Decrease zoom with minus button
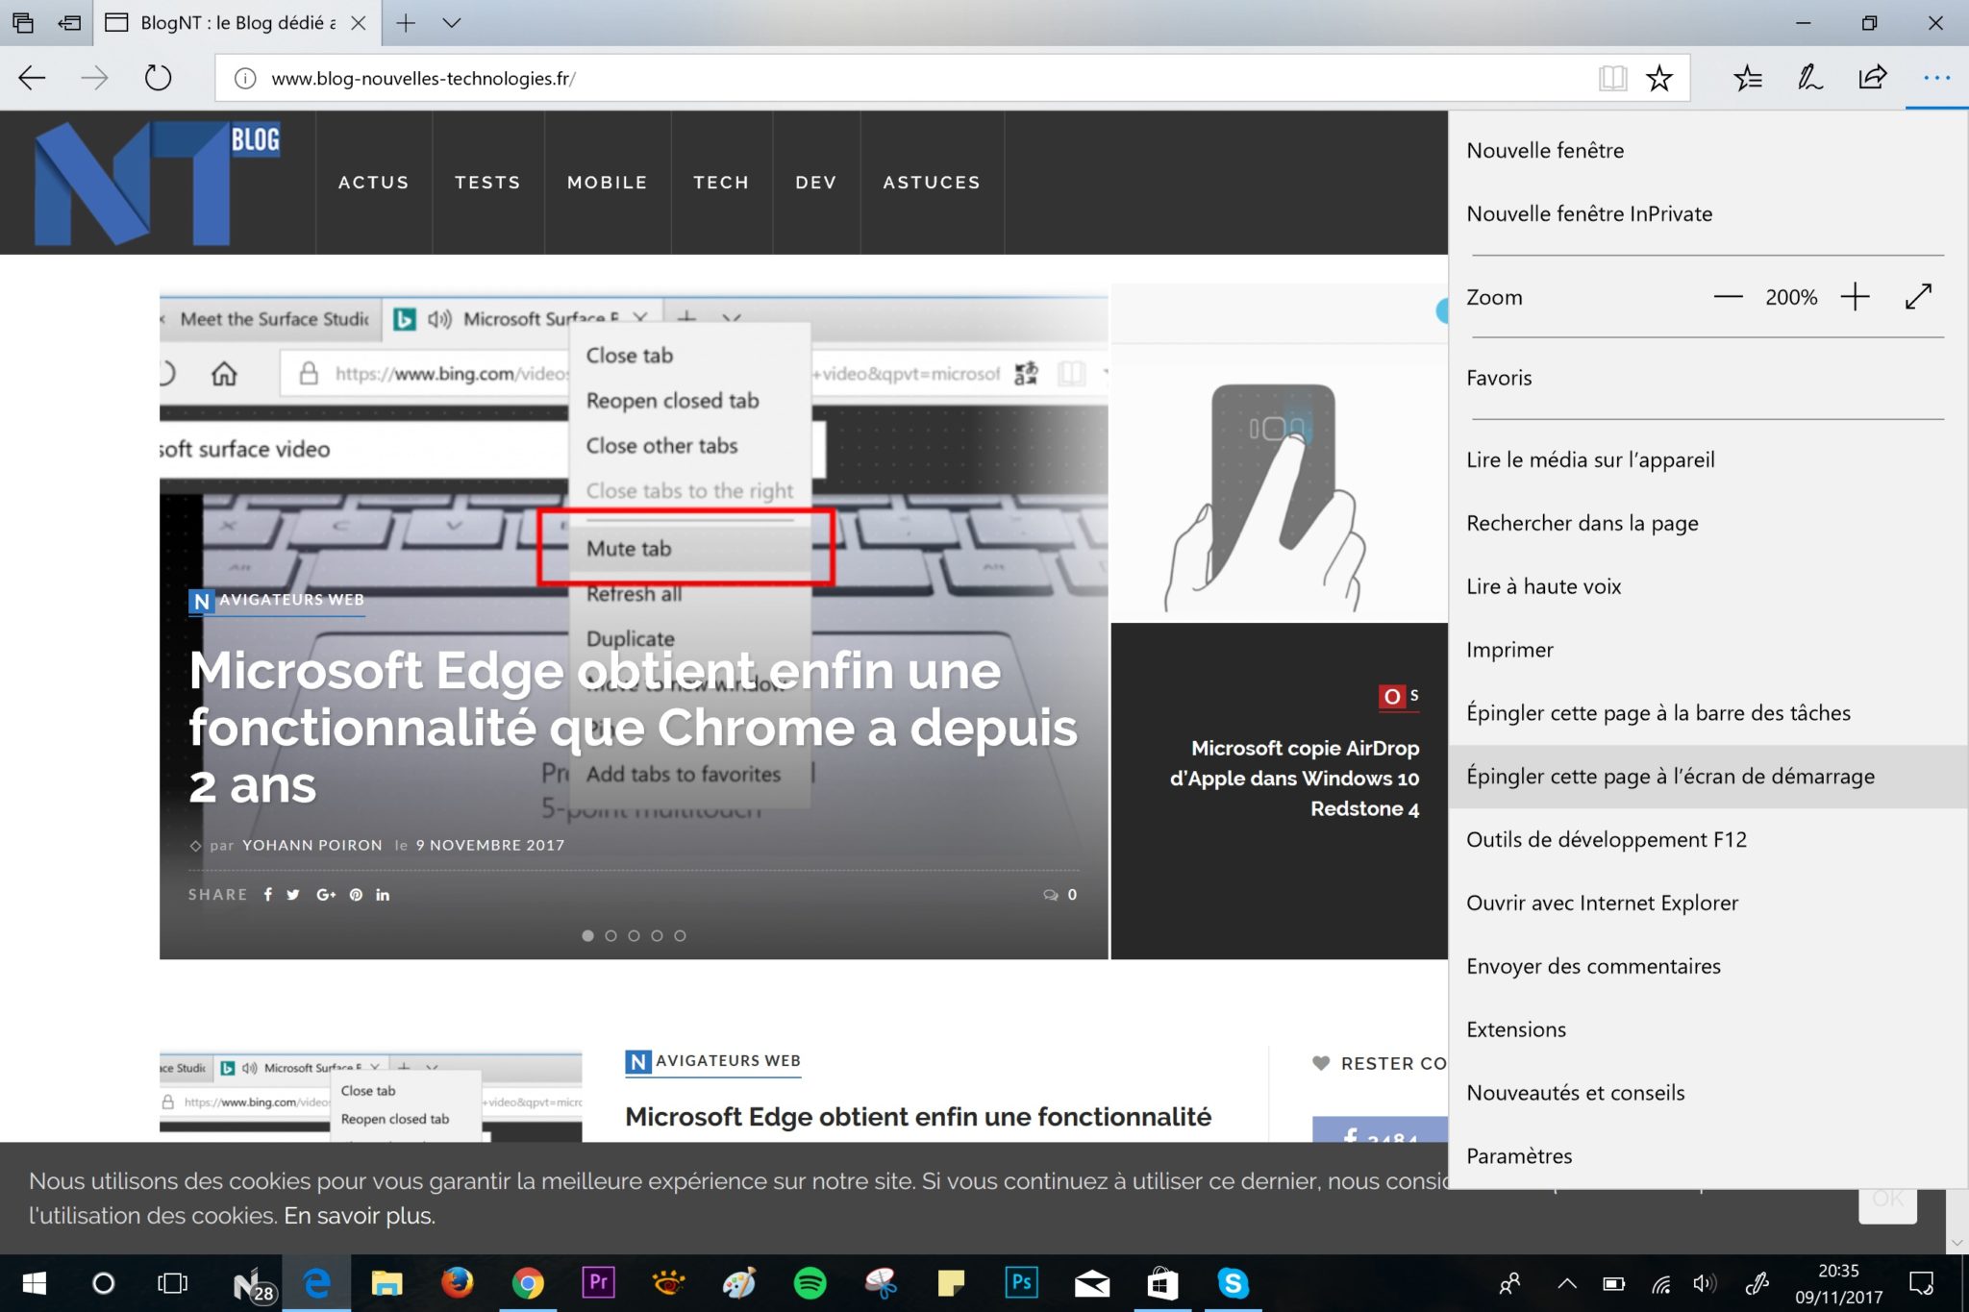 pyautogui.click(x=1728, y=297)
